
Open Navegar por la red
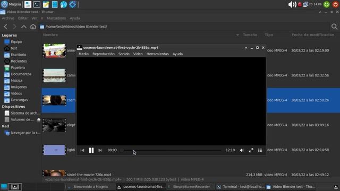[22, 133]
